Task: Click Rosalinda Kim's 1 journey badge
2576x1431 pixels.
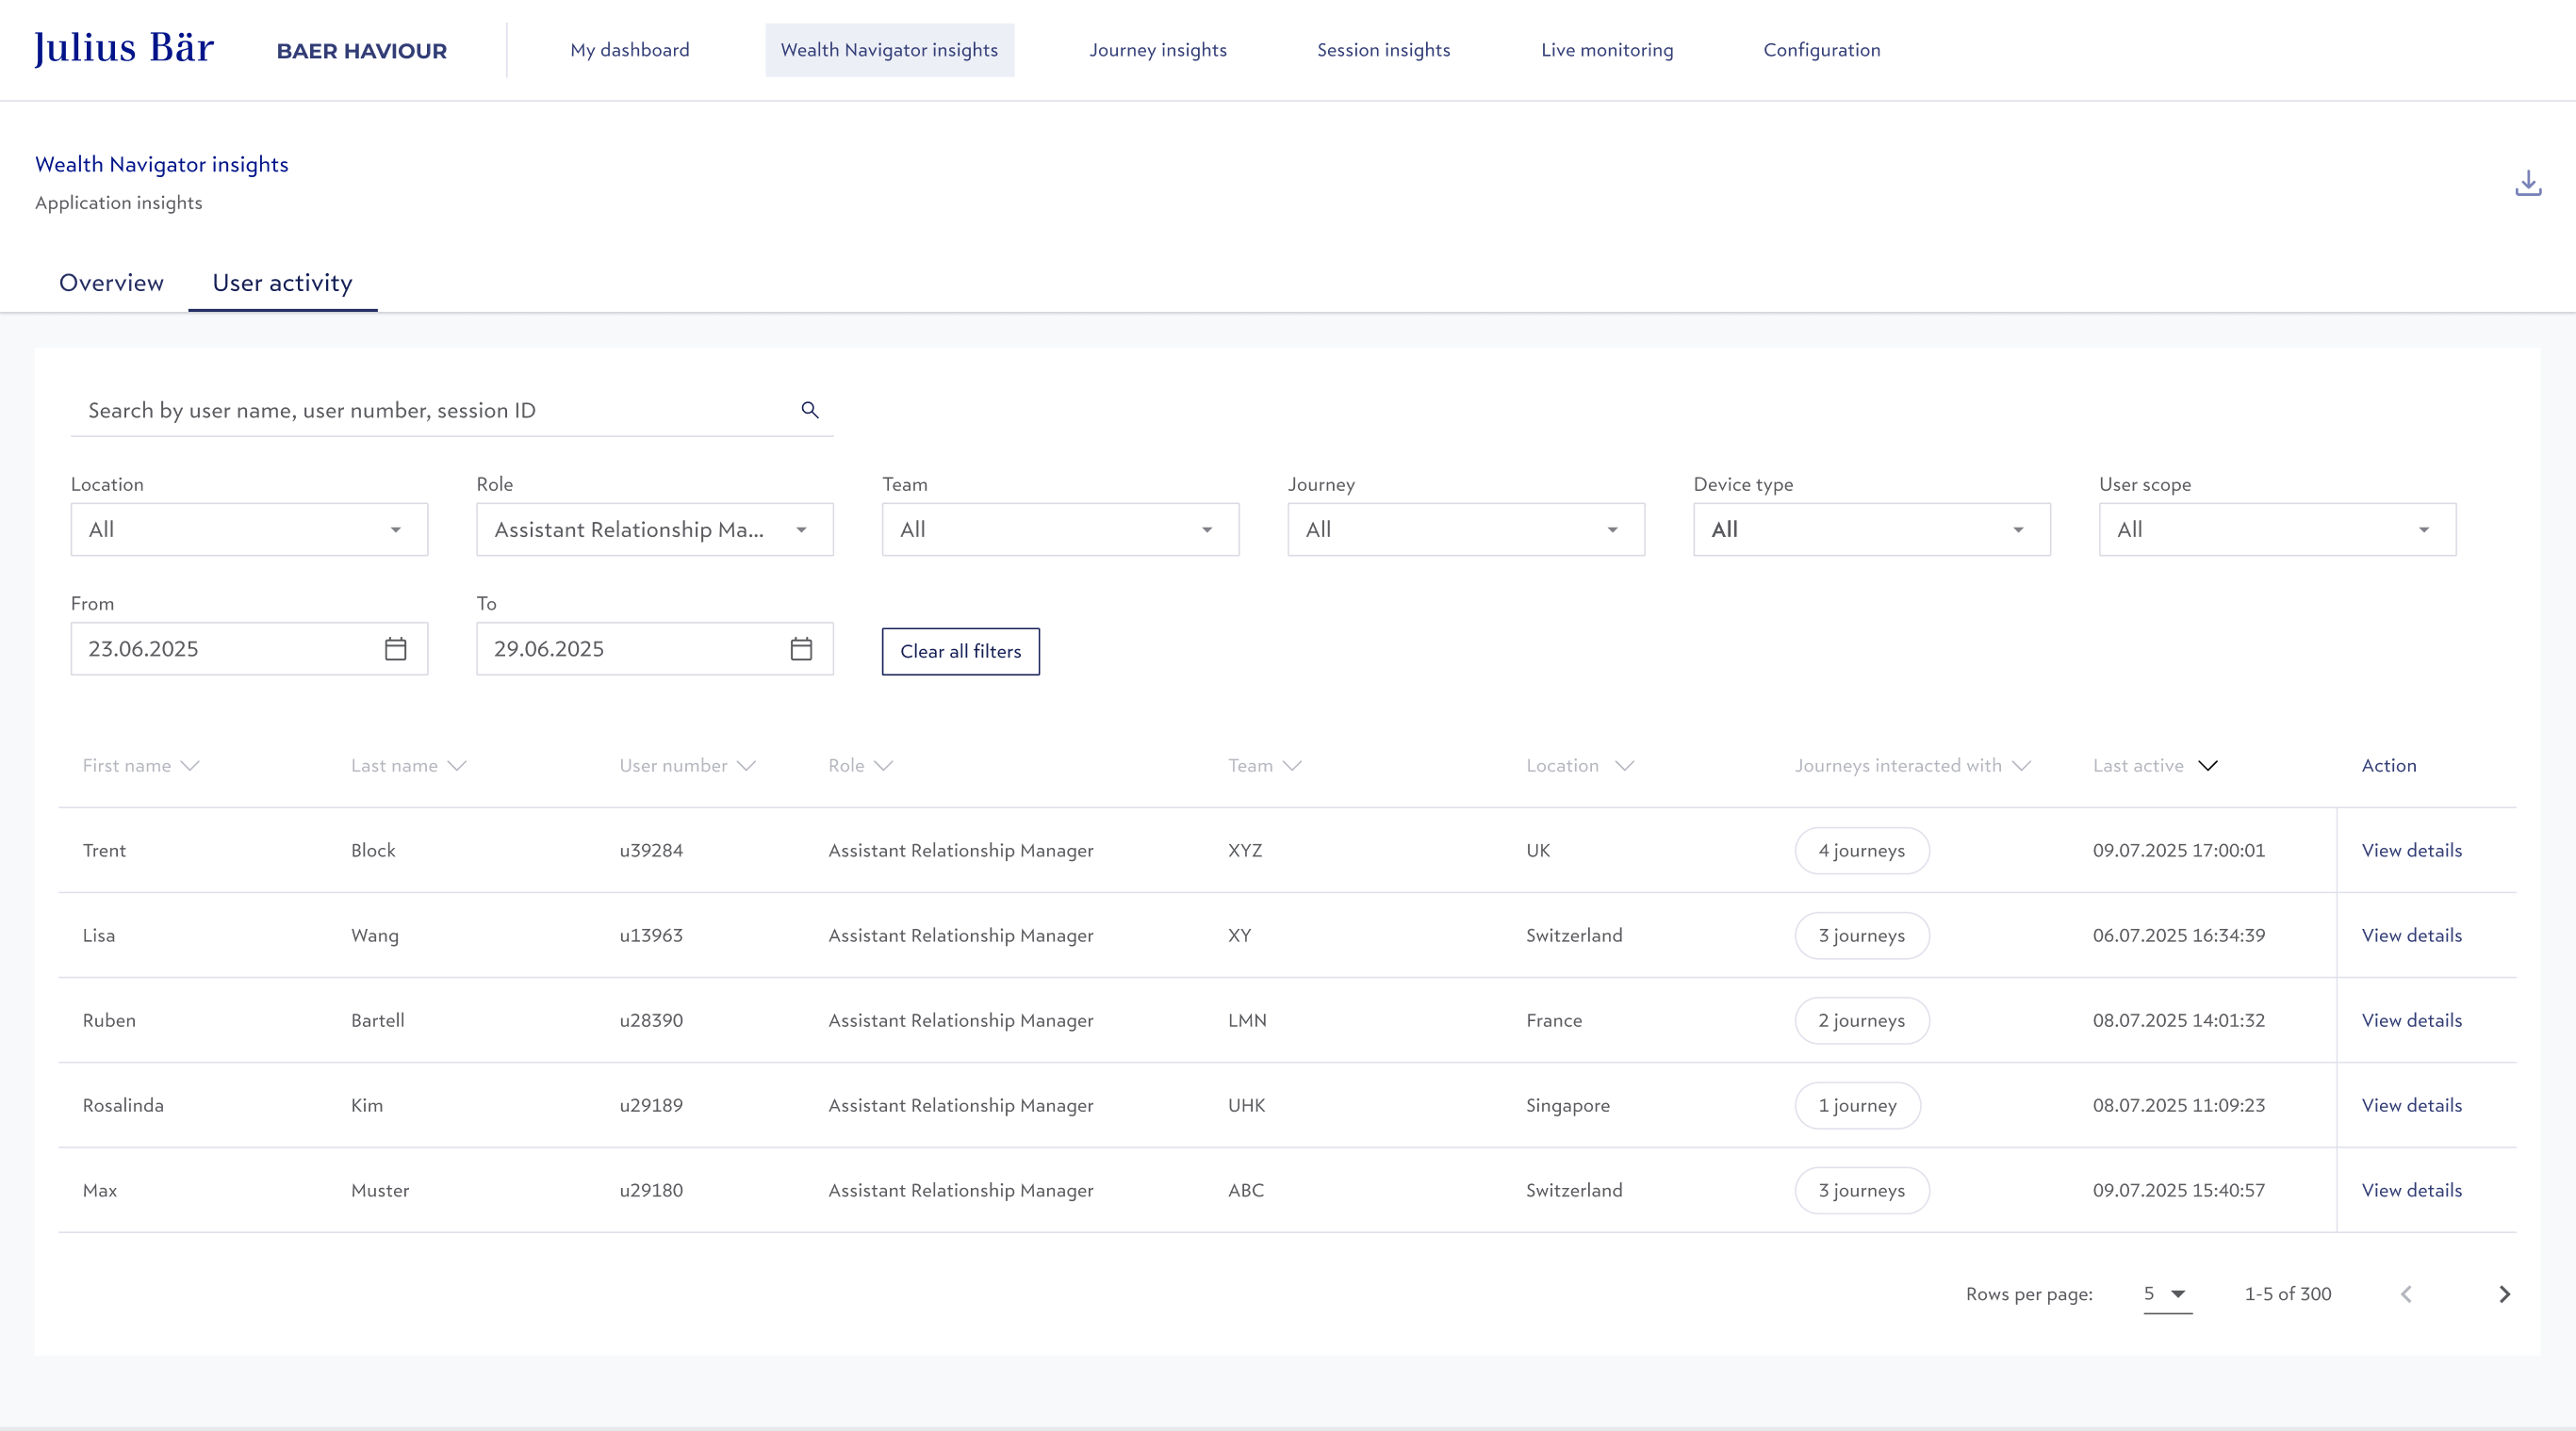Action: click(1857, 1105)
